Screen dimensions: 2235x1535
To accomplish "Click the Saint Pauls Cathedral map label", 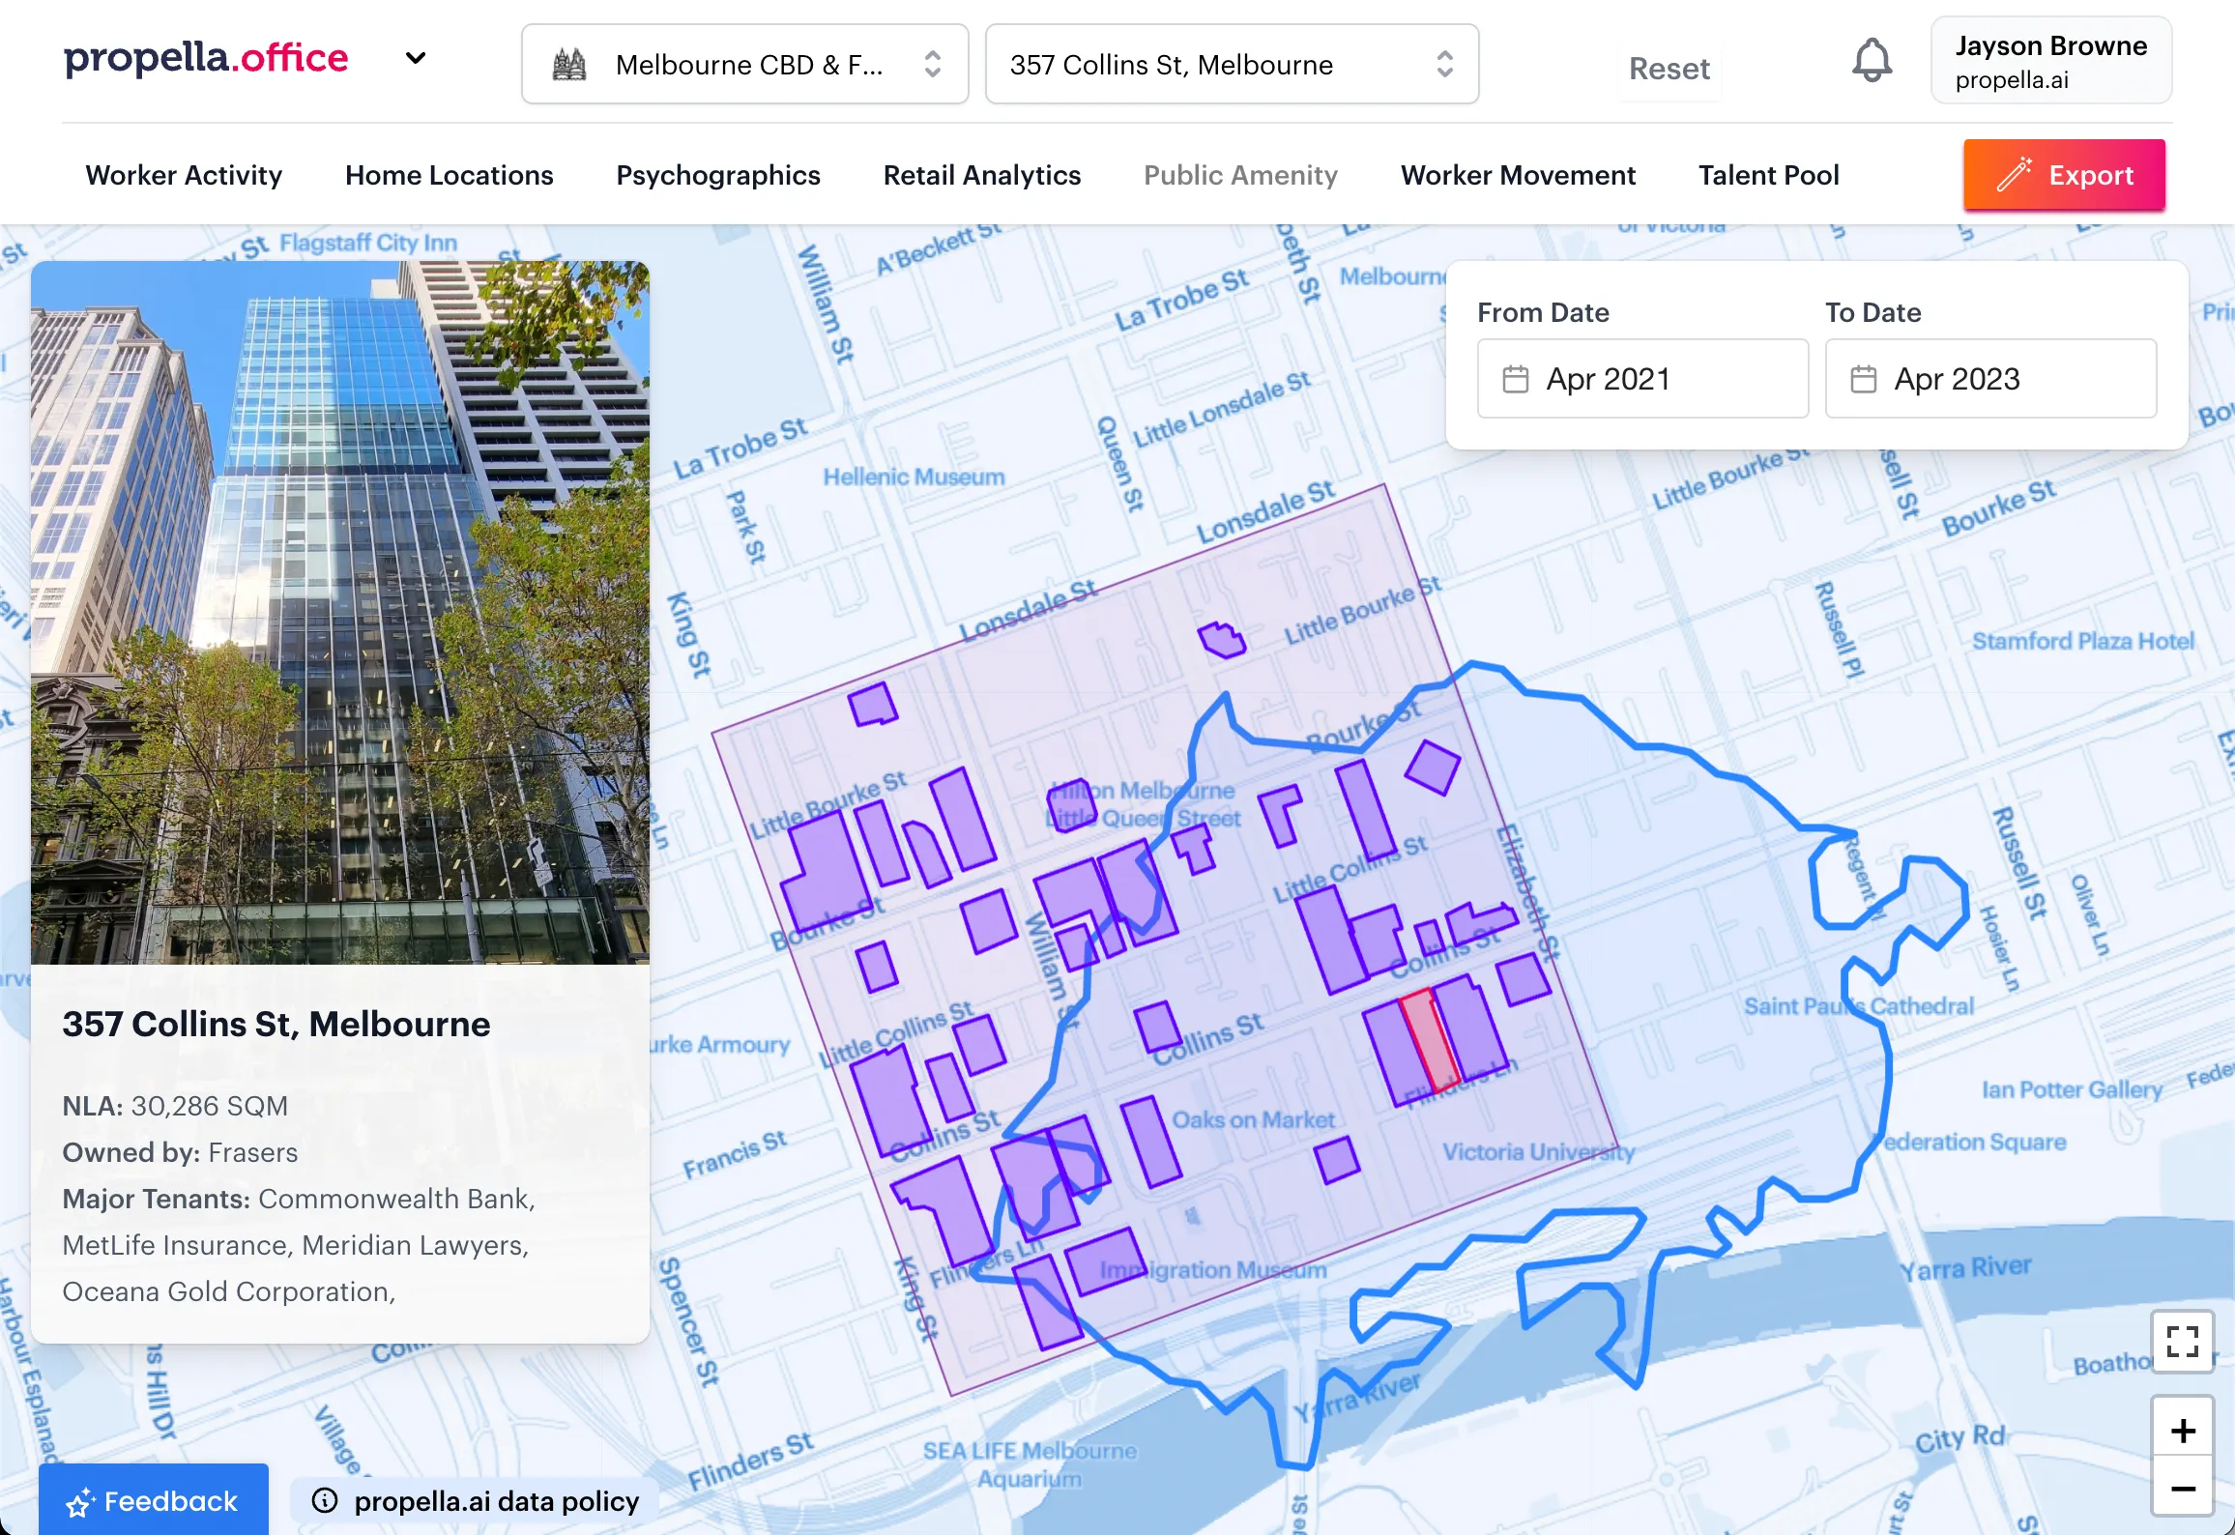I will tap(1859, 1006).
